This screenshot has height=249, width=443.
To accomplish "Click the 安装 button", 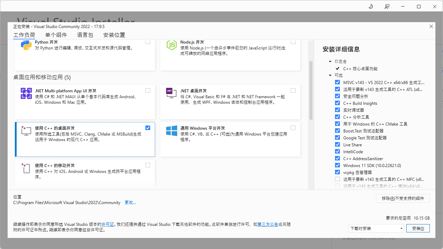I will pos(418,228).
